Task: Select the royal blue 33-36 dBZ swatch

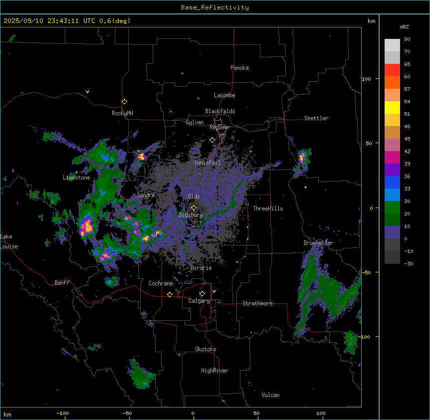Action: pos(392,182)
